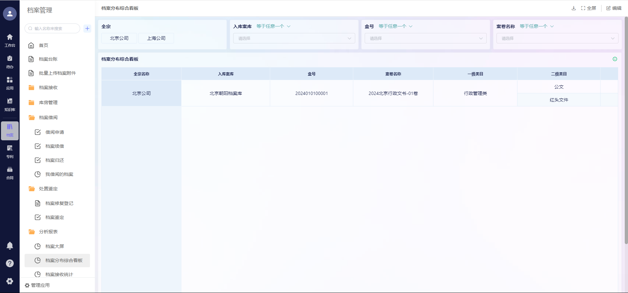The image size is (628, 293).
Task: Open the 专利 patent module icon
Action: pos(10,151)
